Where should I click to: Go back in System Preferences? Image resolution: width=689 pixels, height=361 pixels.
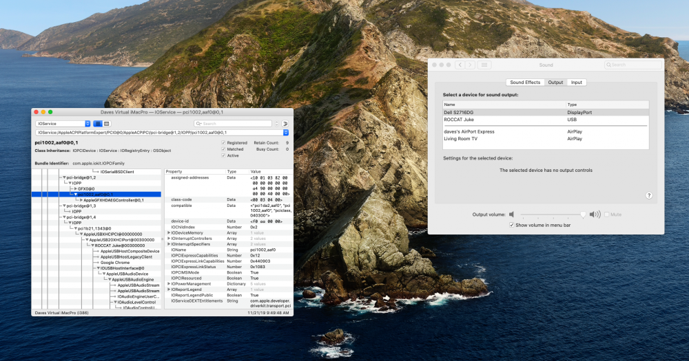pyautogui.click(x=460, y=65)
